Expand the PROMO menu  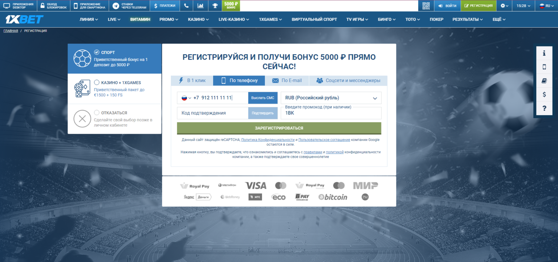(x=169, y=19)
